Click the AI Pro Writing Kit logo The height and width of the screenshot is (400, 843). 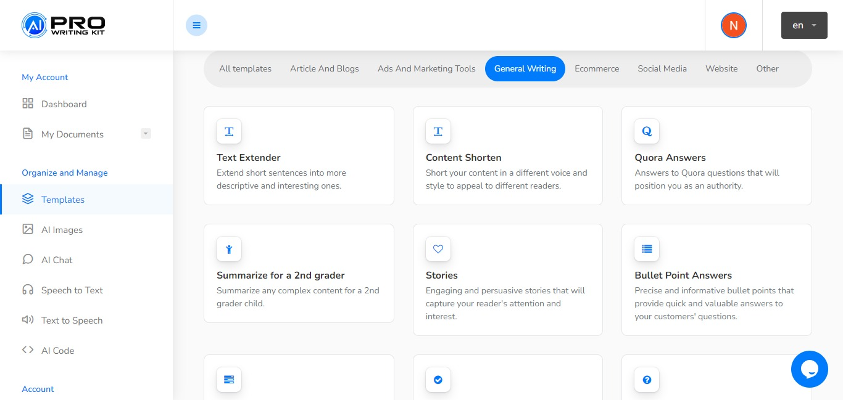coord(64,25)
